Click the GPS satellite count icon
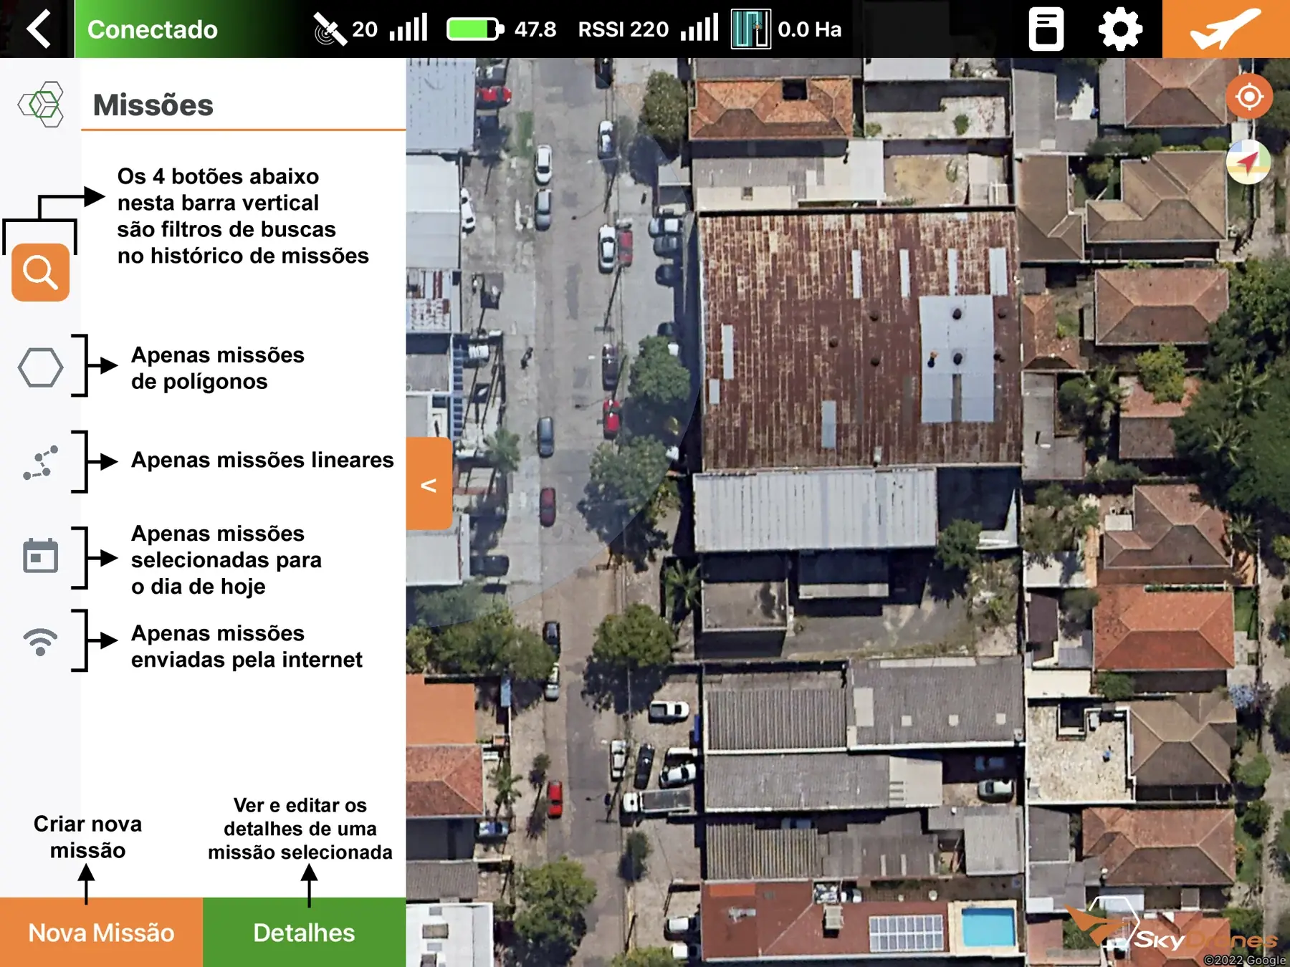 (329, 29)
